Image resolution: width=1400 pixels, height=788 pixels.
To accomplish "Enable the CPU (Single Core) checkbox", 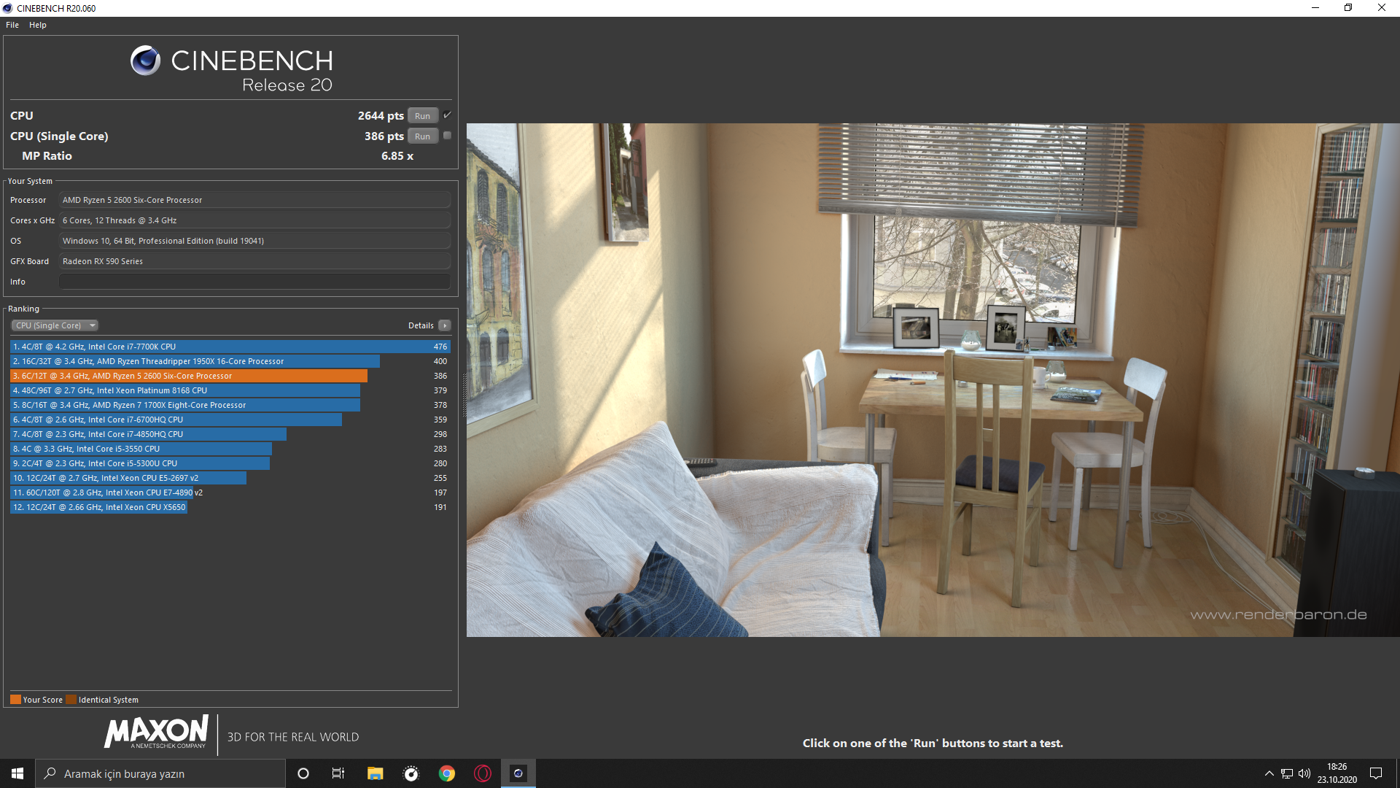I will coord(447,136).
